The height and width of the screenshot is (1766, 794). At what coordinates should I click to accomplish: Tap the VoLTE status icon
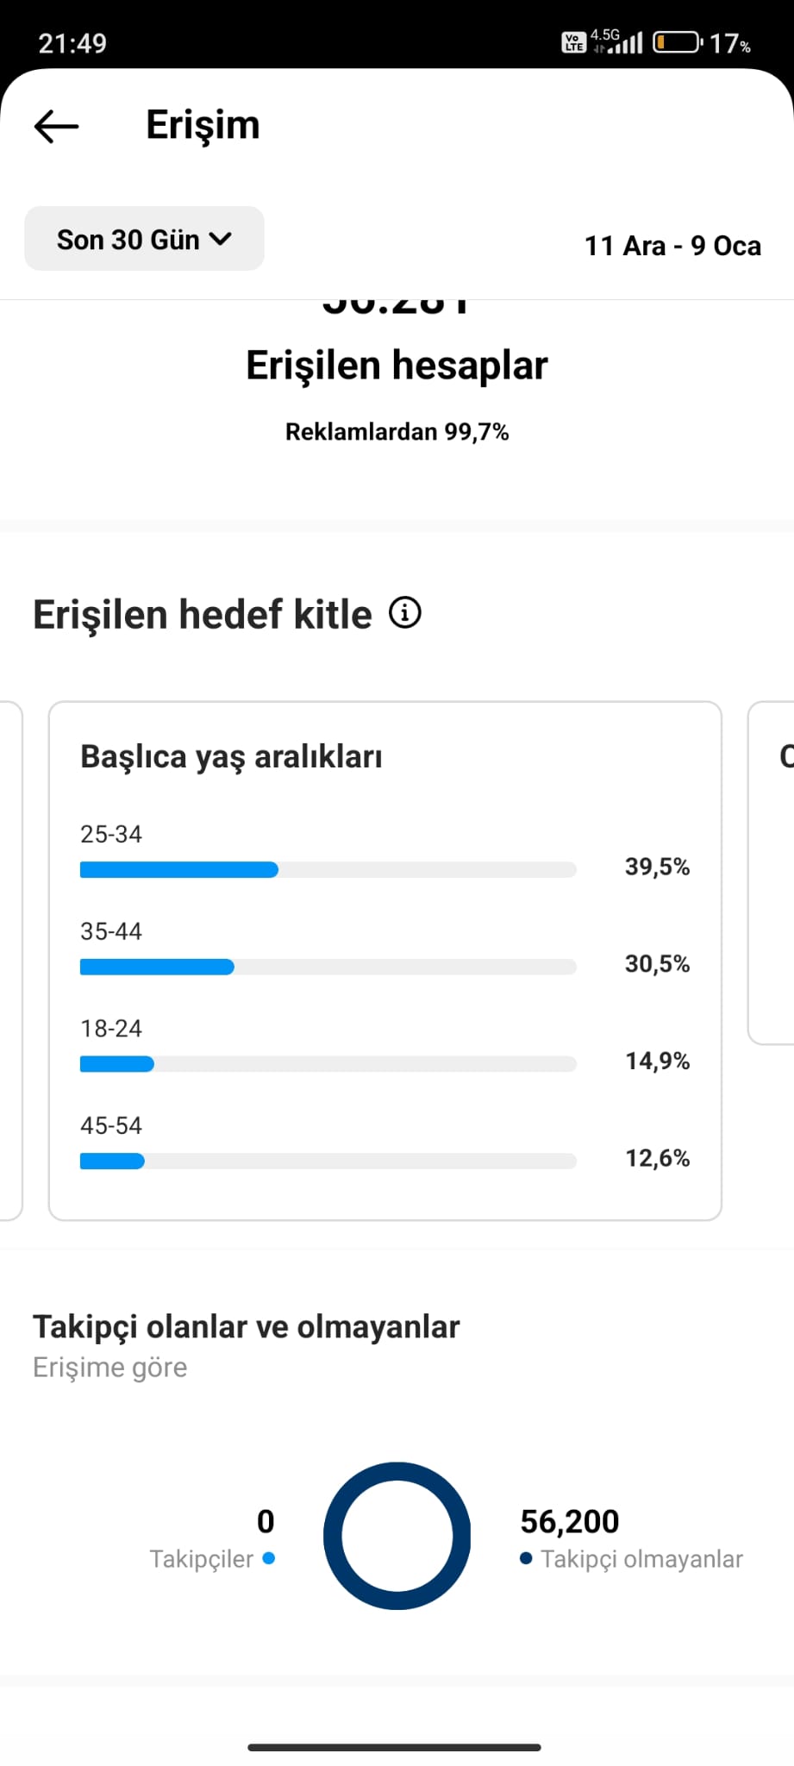click(x=573, y=42)
